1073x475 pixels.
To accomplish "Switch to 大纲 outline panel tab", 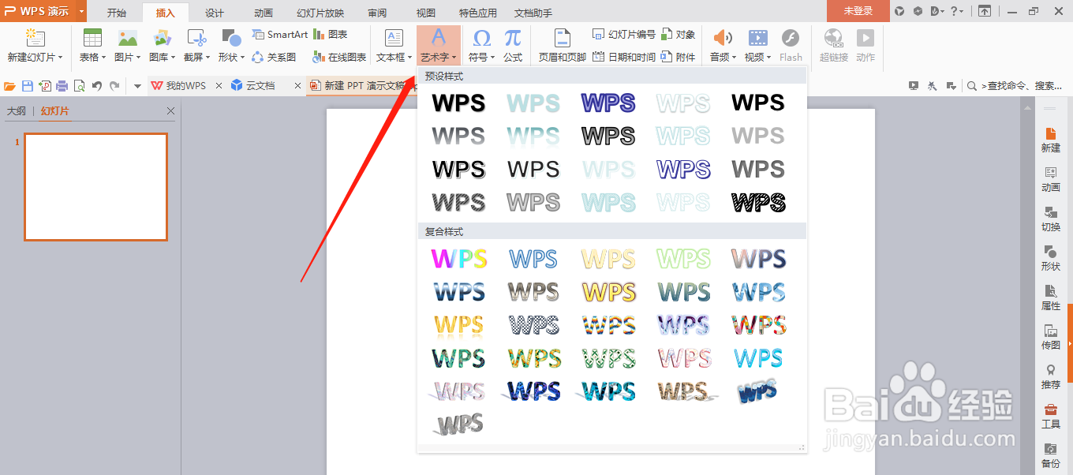I will click(x=17, y=111).
